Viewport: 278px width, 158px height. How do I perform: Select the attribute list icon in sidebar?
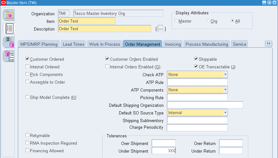9,28
